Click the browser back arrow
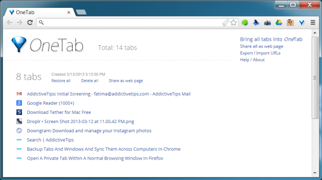The width and height of the screenshot is (322, 180). tap(9, 22)
